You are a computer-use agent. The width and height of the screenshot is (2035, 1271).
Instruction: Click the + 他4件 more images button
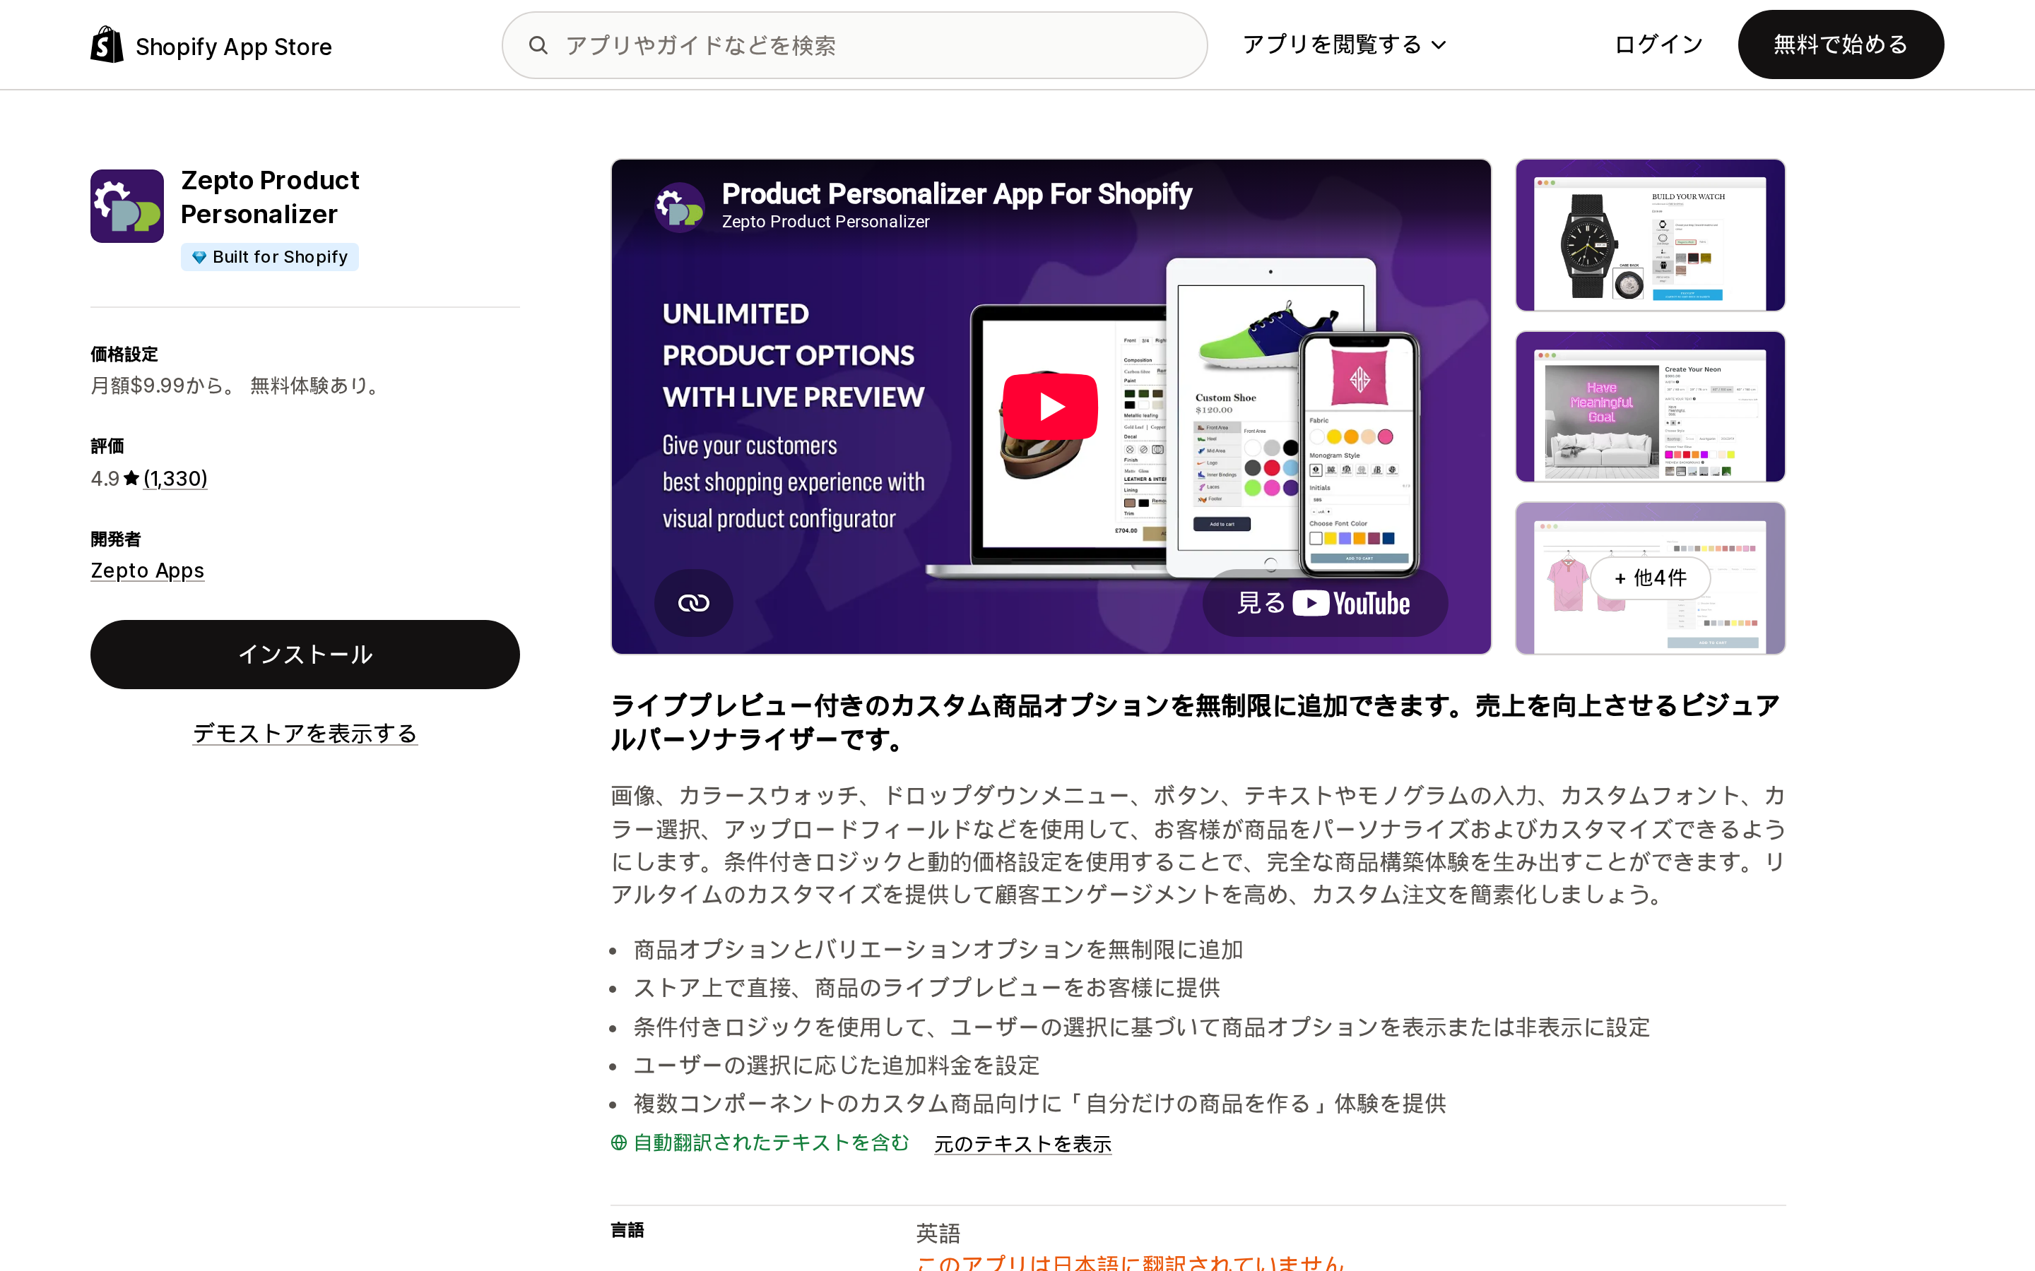click(1650, 578)
